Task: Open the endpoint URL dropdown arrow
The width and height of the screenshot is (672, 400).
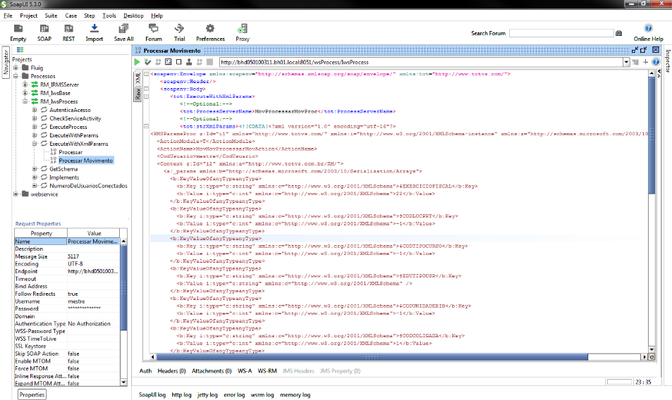Action: pyautogui.click(x=626, y=62)
